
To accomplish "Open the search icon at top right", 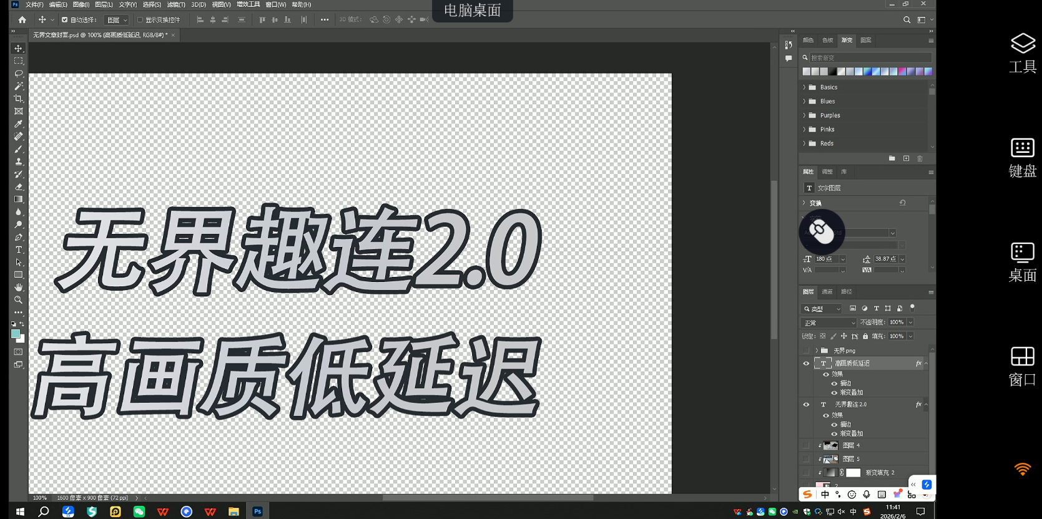I will tap(907, 20).
